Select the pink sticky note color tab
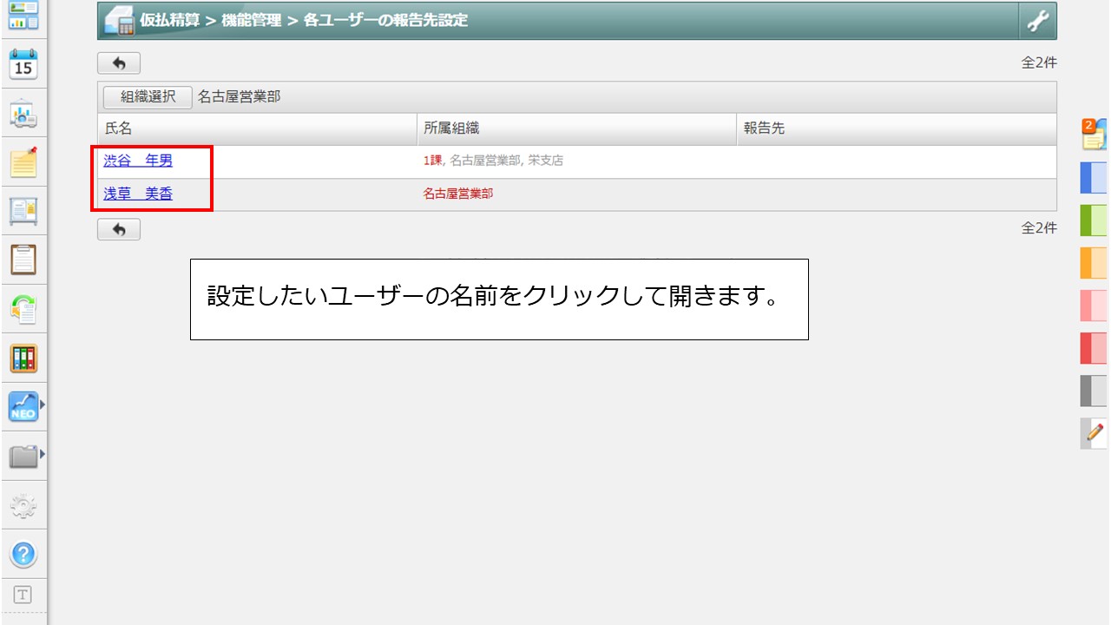 tap(1094, 306)
